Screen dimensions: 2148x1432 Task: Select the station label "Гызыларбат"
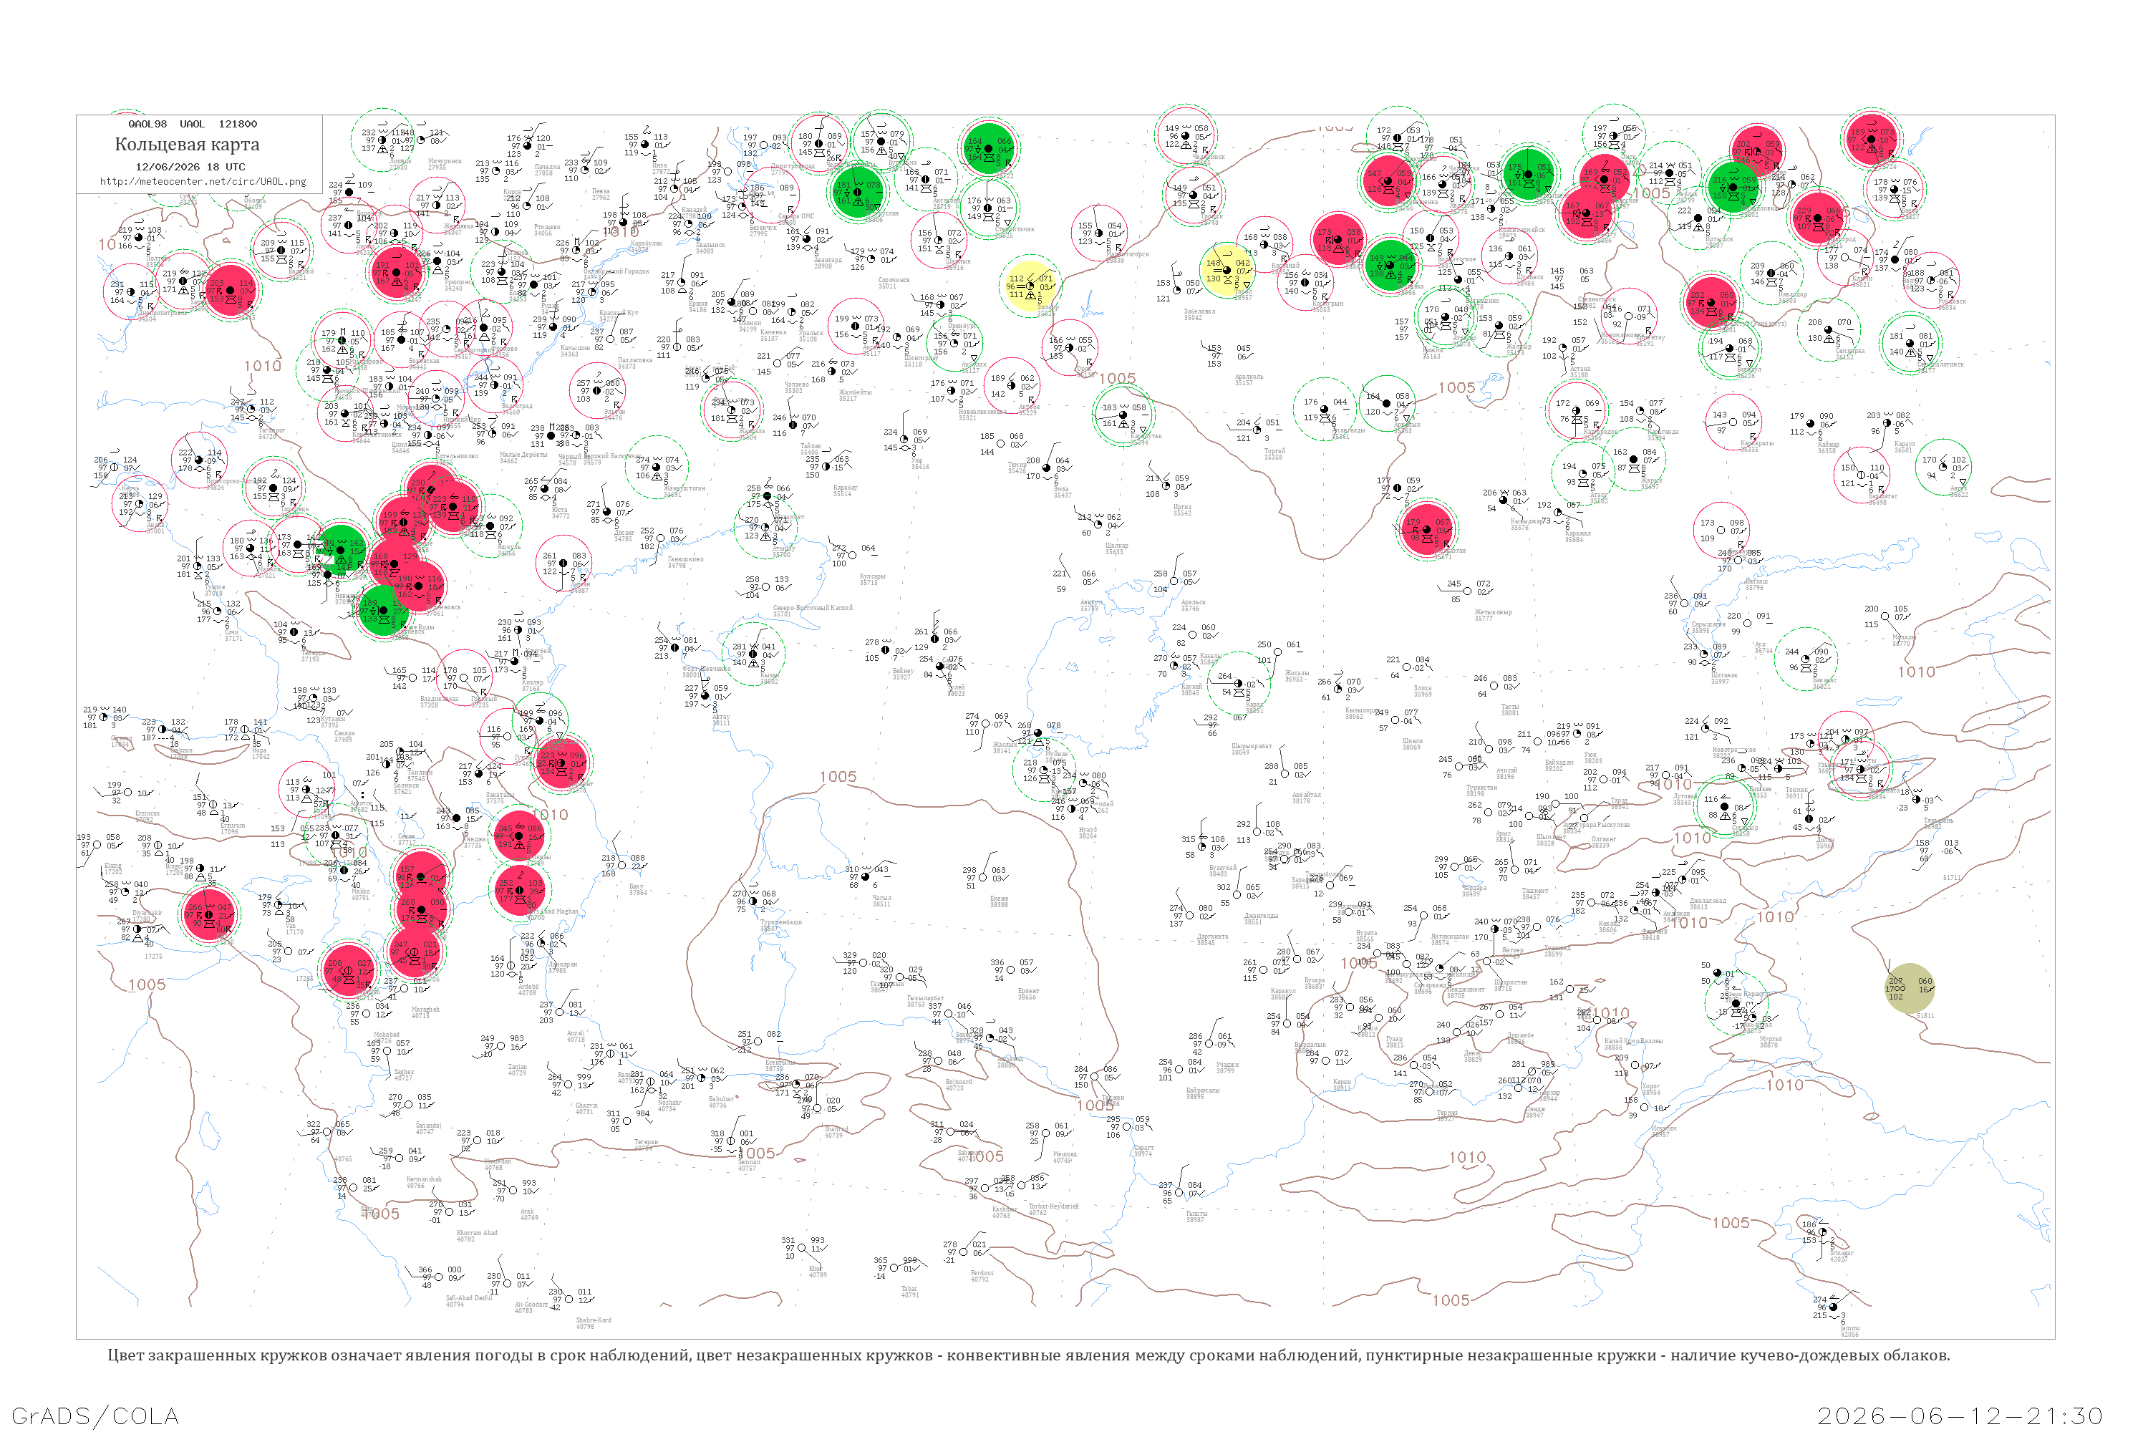[925, 998]
